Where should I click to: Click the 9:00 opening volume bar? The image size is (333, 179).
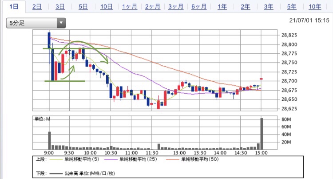49,140
